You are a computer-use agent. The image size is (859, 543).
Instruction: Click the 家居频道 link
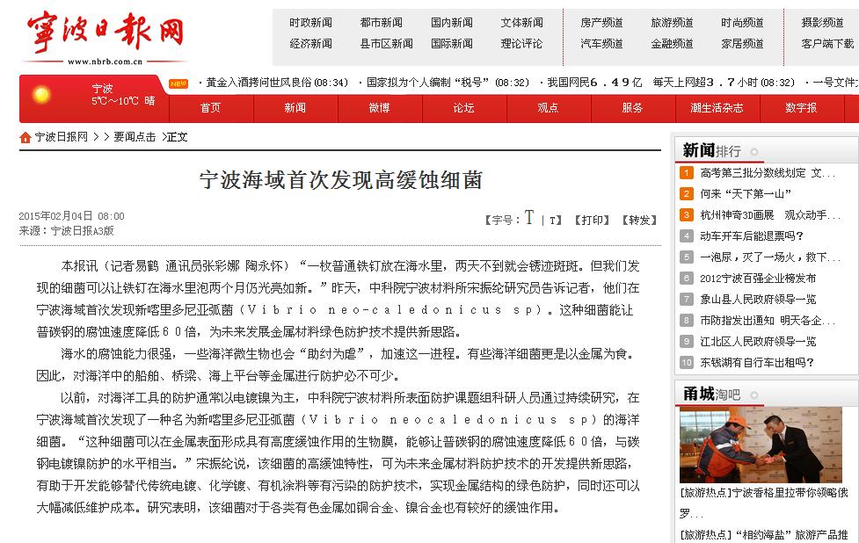click(x=742, y=43)
